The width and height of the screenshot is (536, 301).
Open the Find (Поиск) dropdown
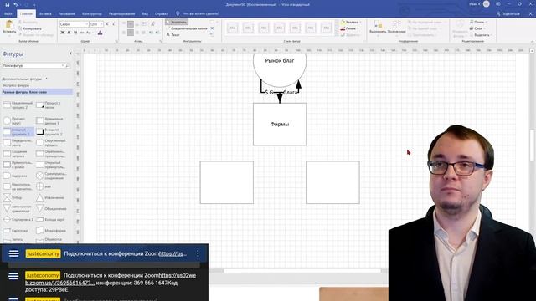click(x=478, y=22)
